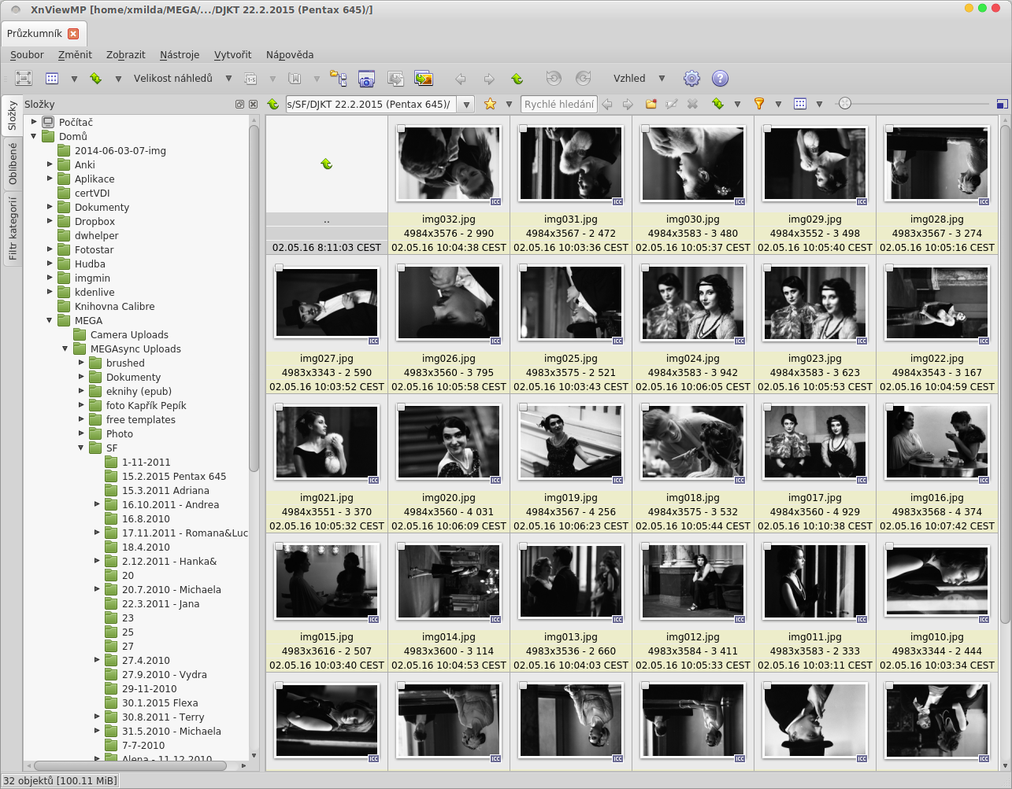The height and width of the screenshot is (789, 1012).
Task: Click the new folder icon in browser bar
Action: 651,104
